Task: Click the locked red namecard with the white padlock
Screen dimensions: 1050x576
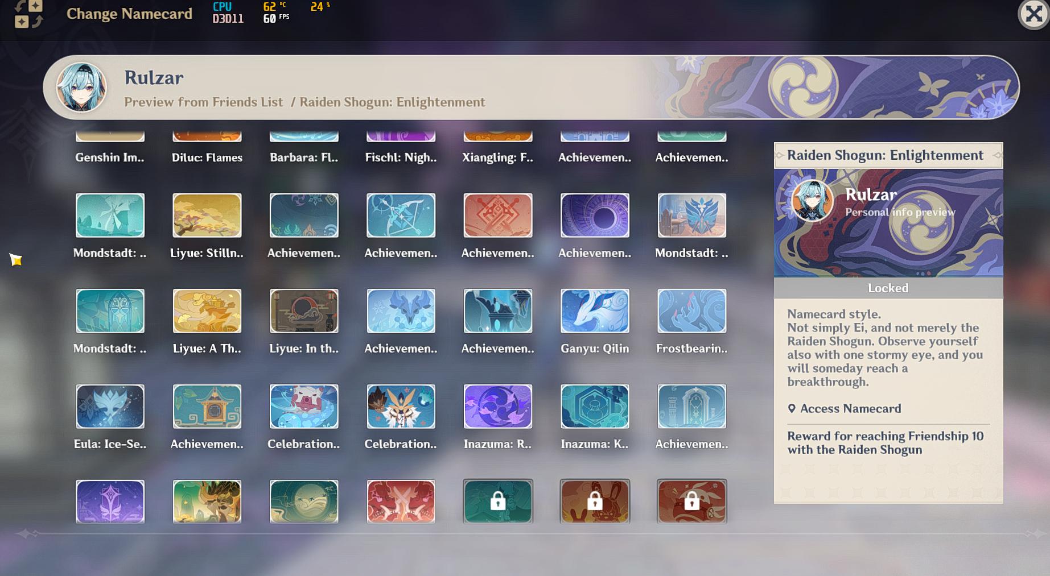Action: 691,502
